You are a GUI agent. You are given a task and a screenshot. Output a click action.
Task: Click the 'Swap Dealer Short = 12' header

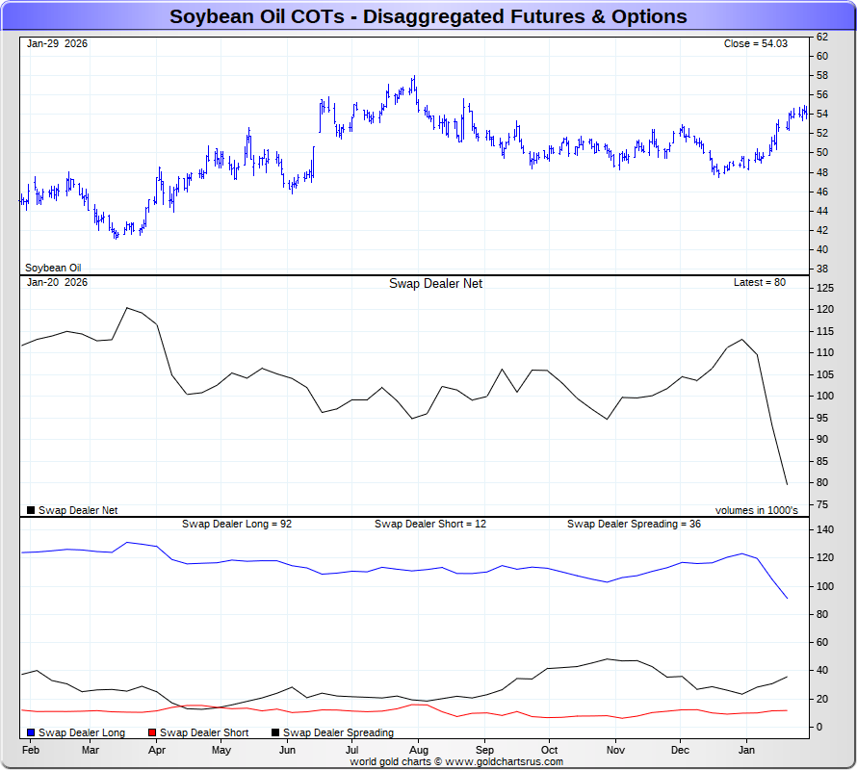click(430, 525)
